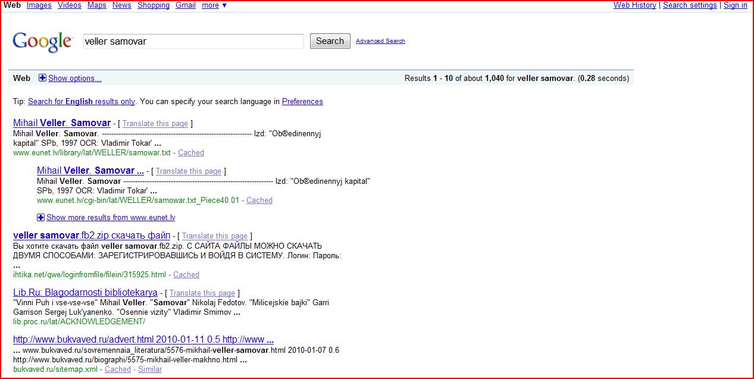Click the Sign in link
The width and height of the screenshot is (754, 379).
click(736, 5)
